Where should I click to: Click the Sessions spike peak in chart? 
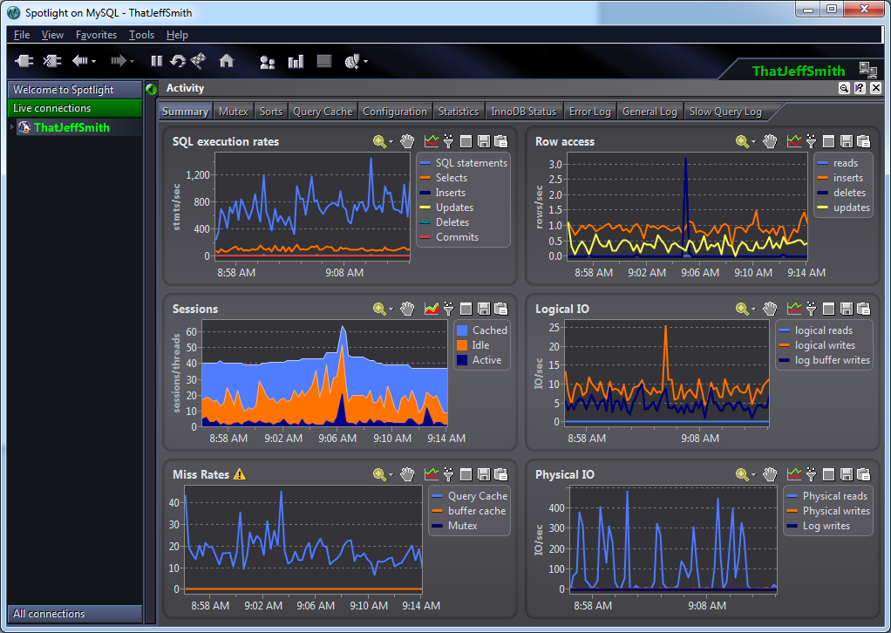(x=343, y=328)
